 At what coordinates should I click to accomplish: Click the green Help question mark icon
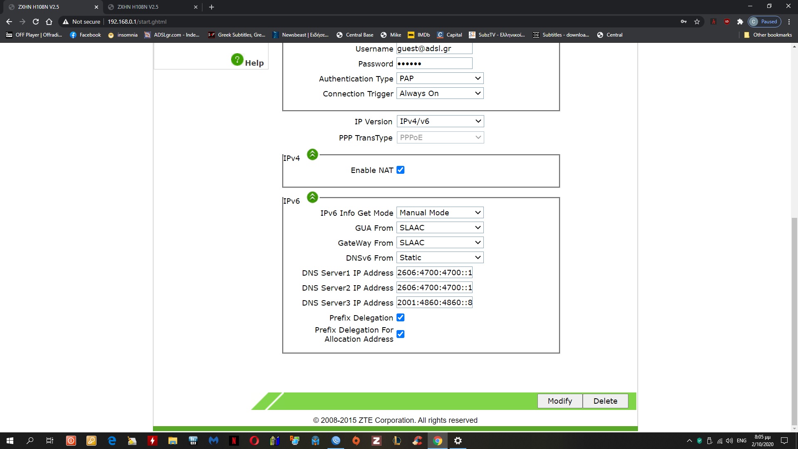click(237, 60)
